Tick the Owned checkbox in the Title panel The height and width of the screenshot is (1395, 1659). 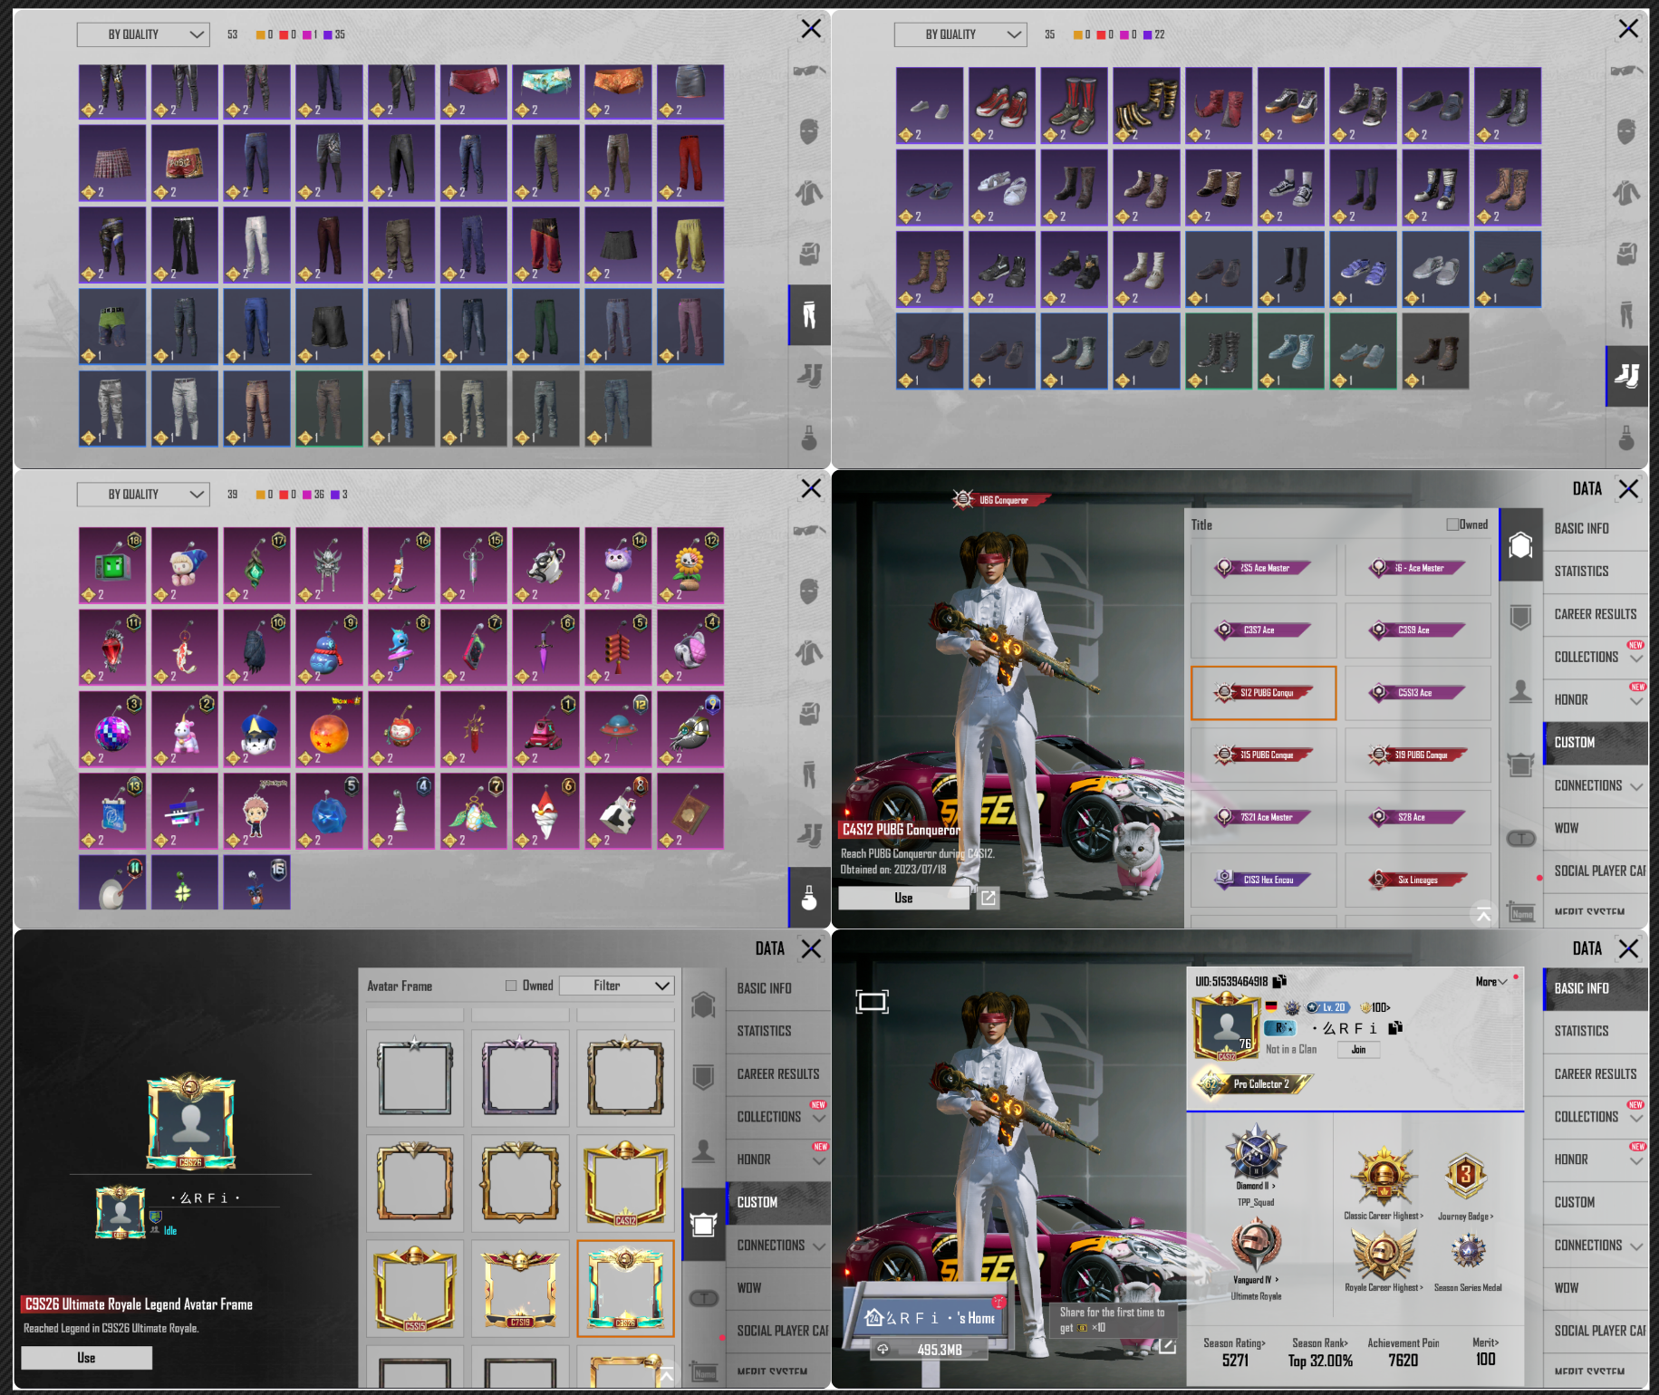(1452, 524)
